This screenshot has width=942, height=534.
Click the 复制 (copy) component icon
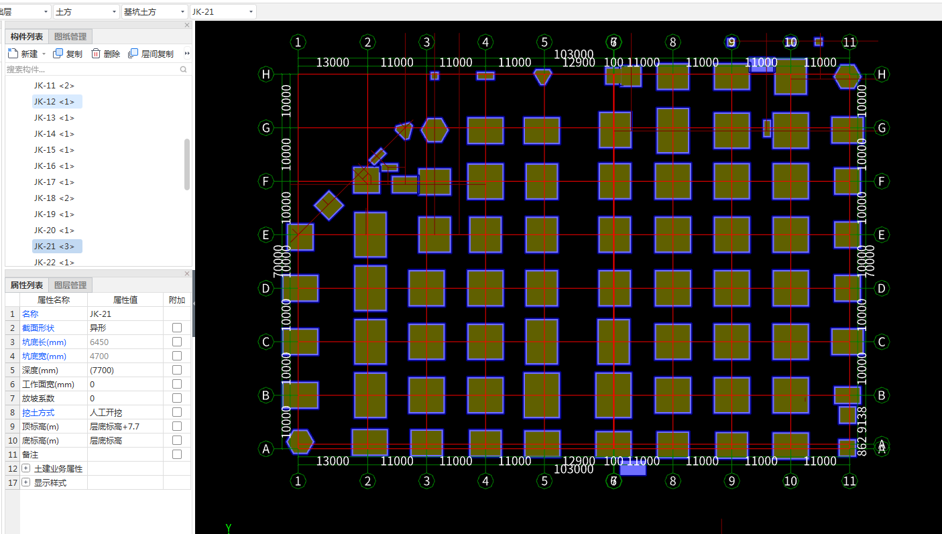[x=58, y=54]
